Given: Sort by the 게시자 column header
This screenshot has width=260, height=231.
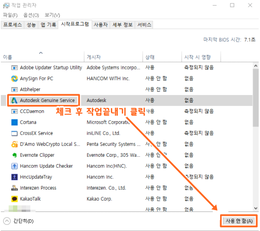Looking at the screenshot, I should pyautogui.click(x=114, y=57).
